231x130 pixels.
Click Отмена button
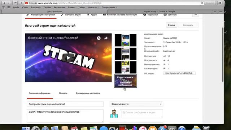171,25
